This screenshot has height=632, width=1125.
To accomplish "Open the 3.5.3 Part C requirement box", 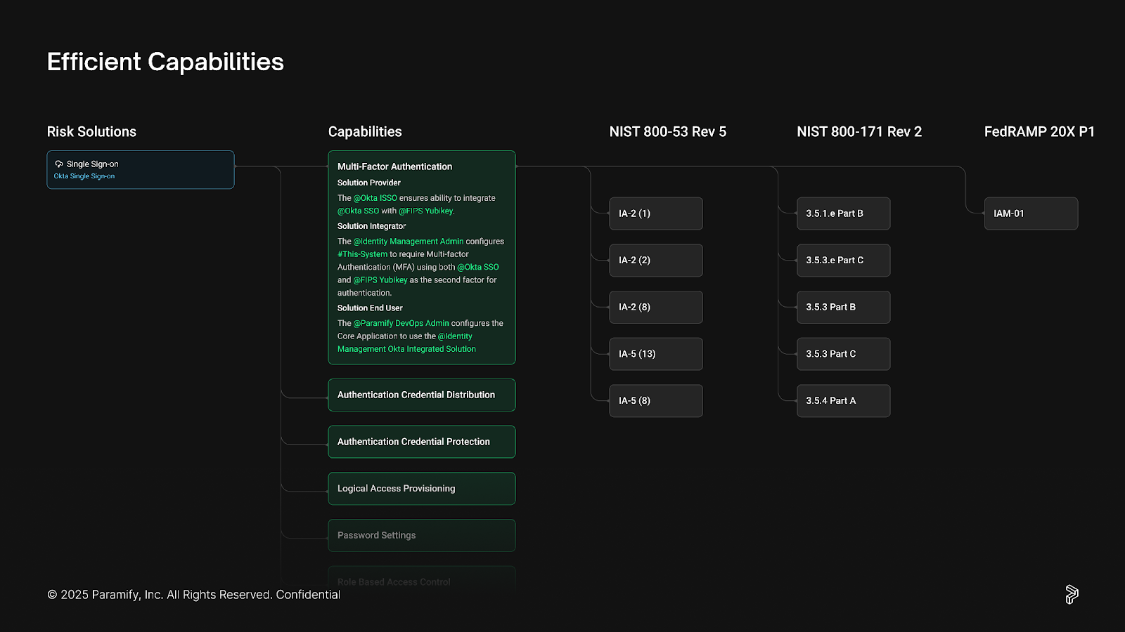I will click(844, 354).
